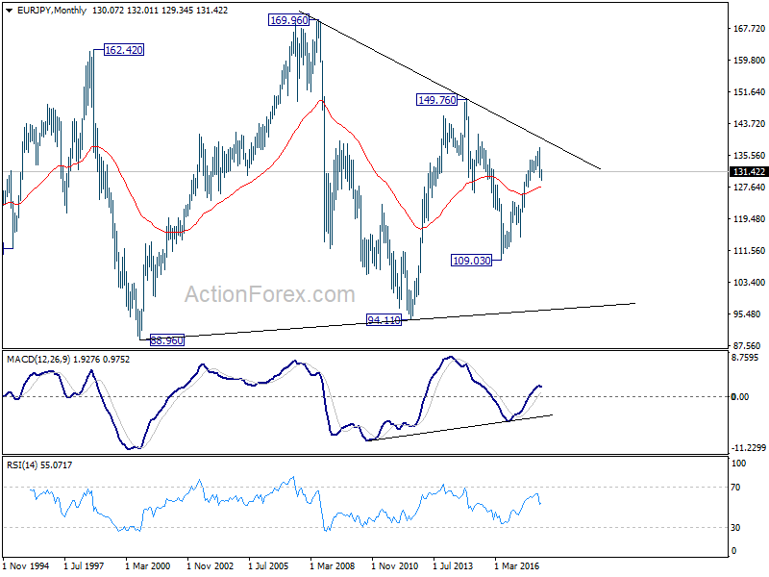Click the 127.640 price axis value
Image resolution: width=769 pixels, height=577 pixels.
click(x=749, y=187)
